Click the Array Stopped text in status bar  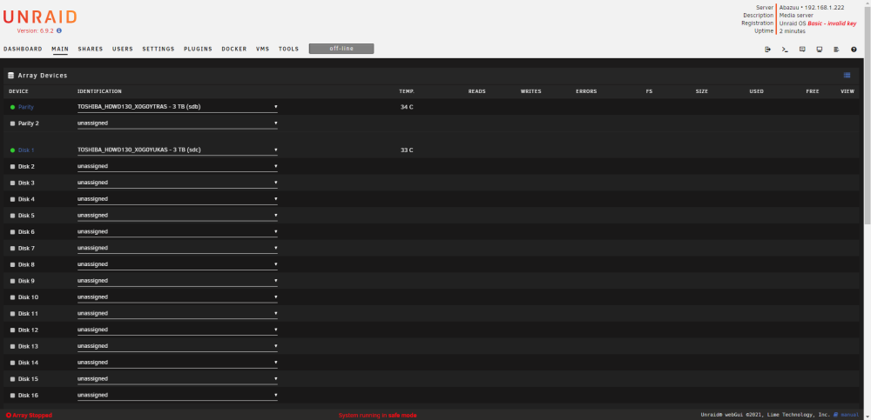32,415
